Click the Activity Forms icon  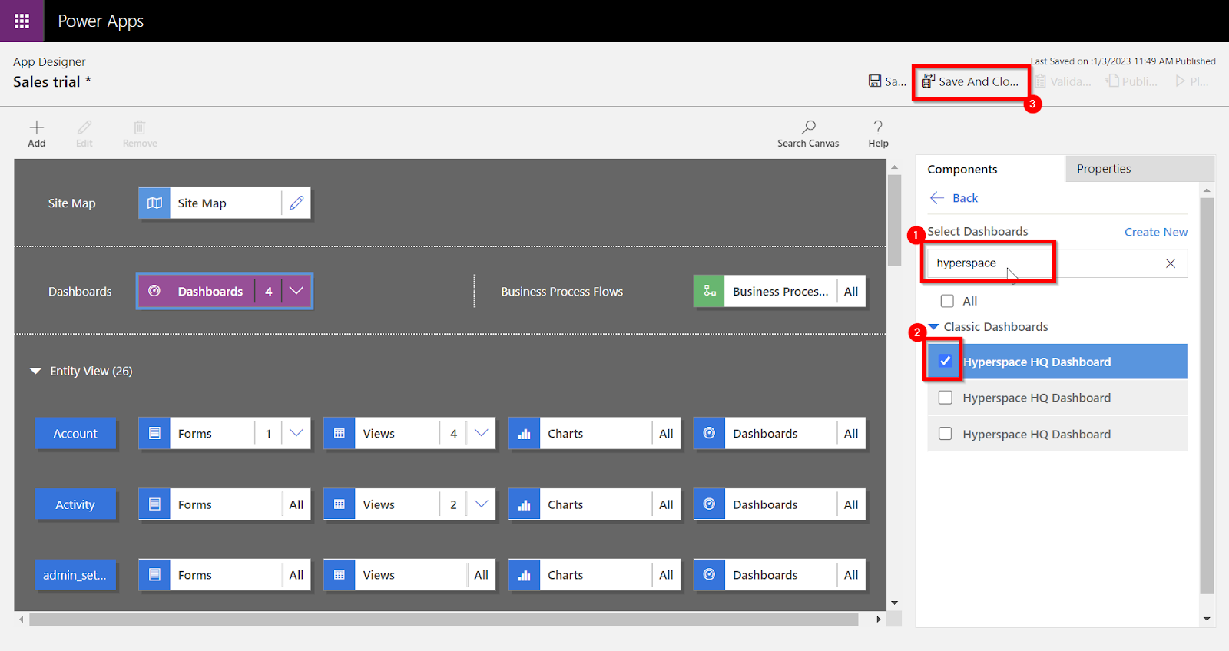pos(154,504)
